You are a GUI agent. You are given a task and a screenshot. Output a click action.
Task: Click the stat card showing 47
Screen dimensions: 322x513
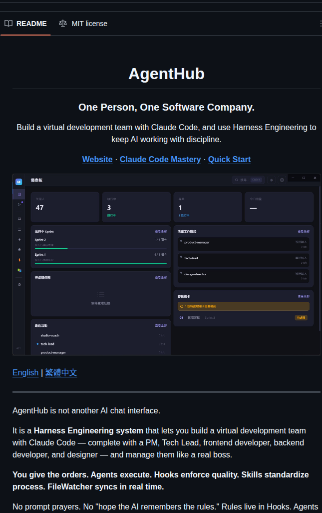(x=65, y=207)
